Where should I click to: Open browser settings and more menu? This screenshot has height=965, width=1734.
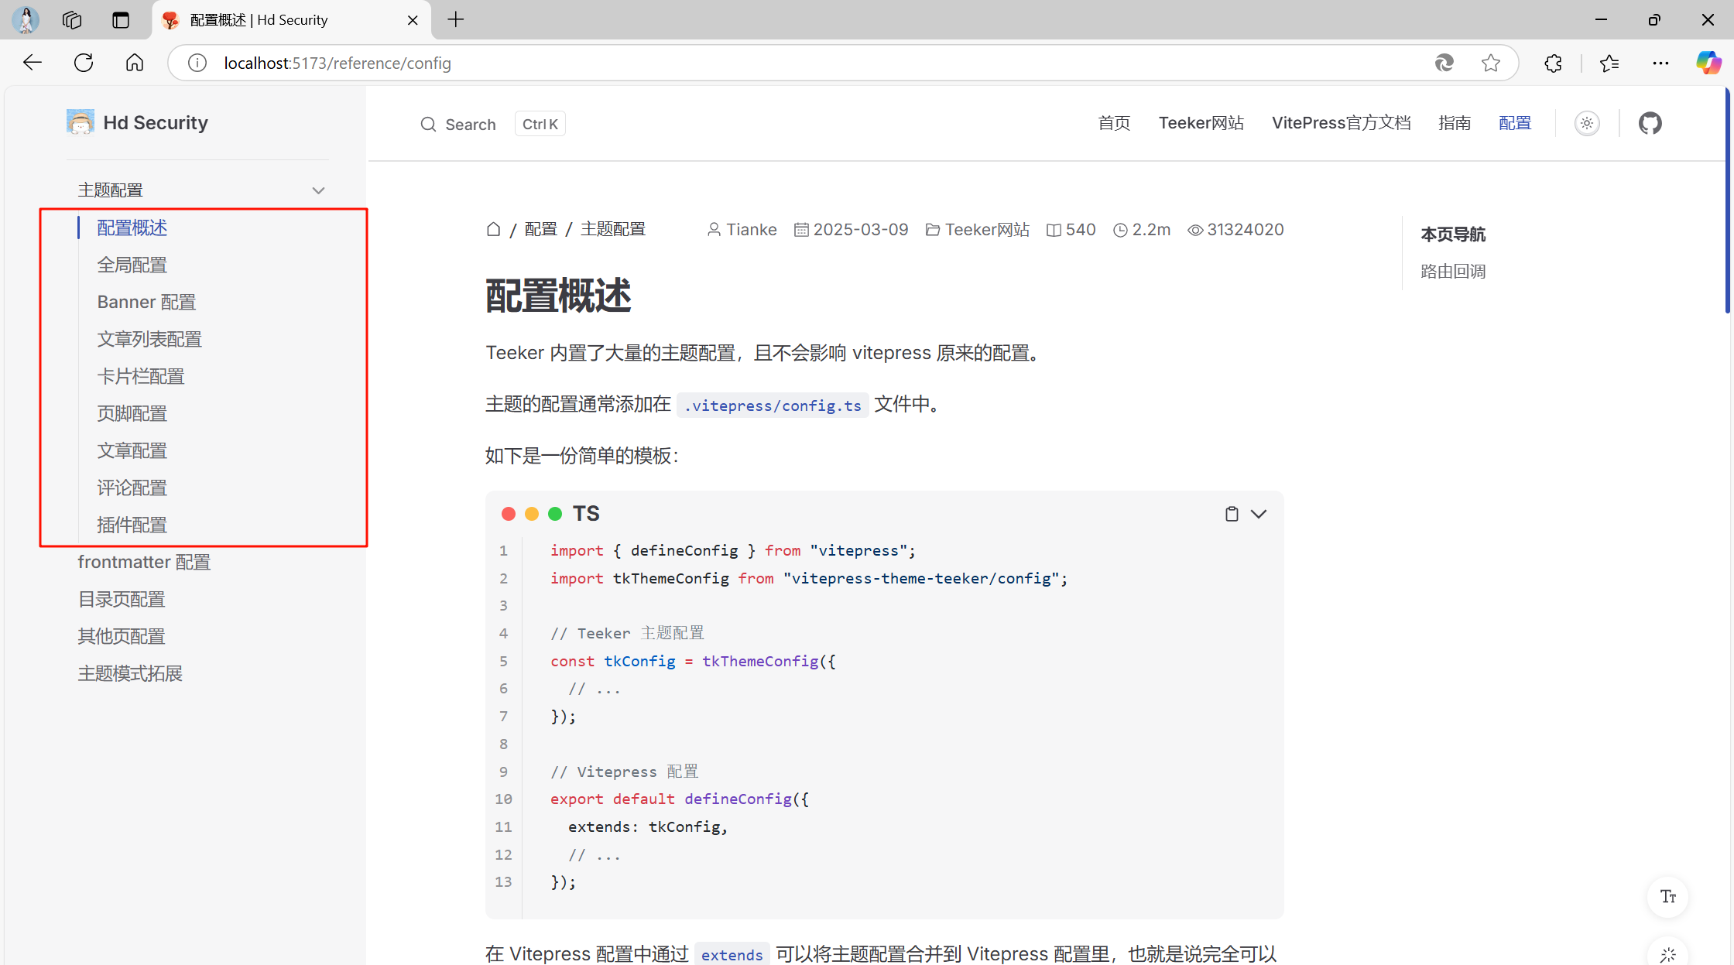1660,63
